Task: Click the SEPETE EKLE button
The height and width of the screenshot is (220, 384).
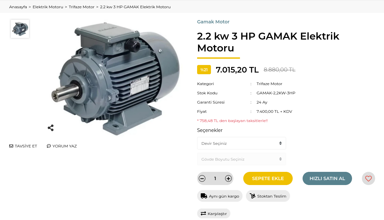Action: [x=268, y=178]
